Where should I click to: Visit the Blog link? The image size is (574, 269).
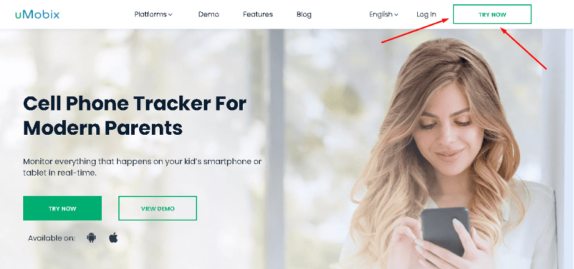tap(304, 14)
